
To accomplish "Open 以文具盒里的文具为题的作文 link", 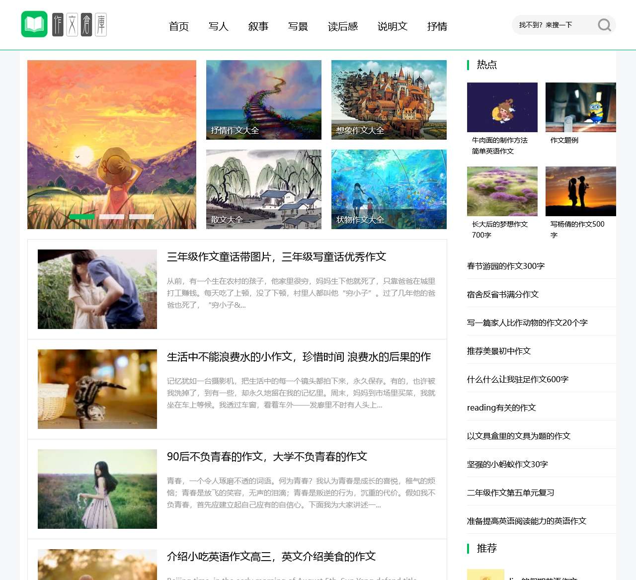I will click(519, 436).
